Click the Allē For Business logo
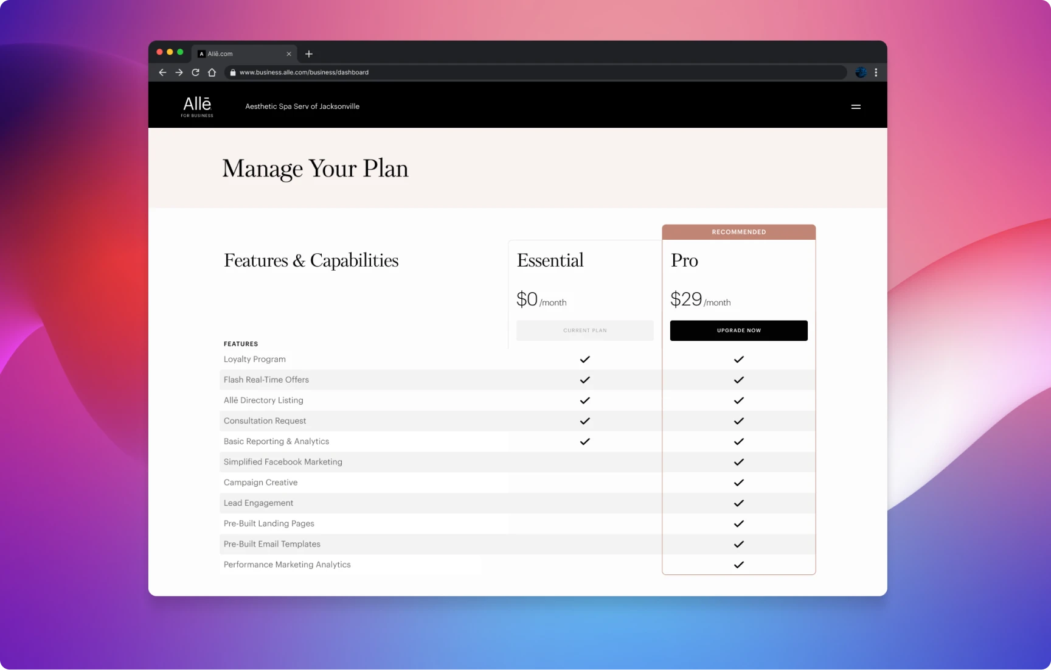 click(x=197, y=106)
